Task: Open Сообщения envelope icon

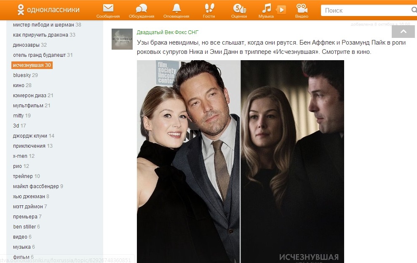Action: [108, 8]
